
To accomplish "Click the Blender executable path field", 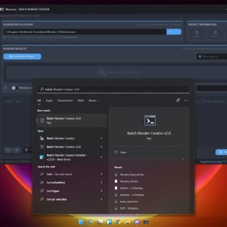I will coord(85,32).
